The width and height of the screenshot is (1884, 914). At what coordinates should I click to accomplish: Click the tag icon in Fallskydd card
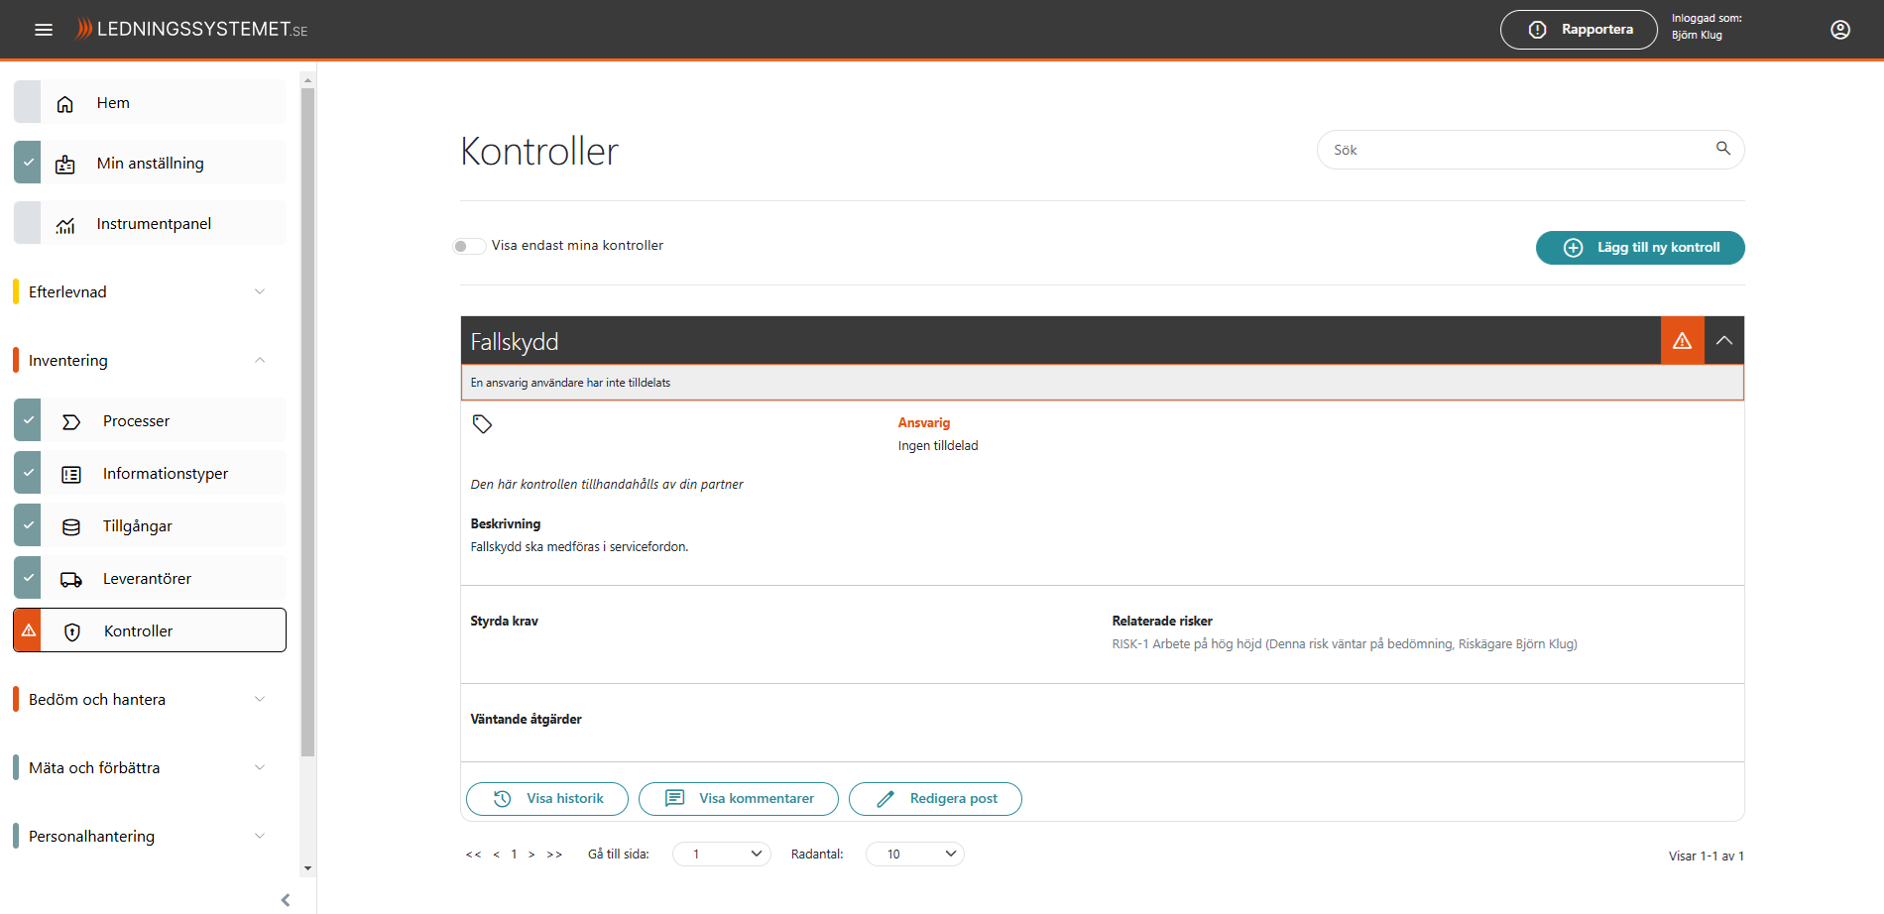point(482,424)
